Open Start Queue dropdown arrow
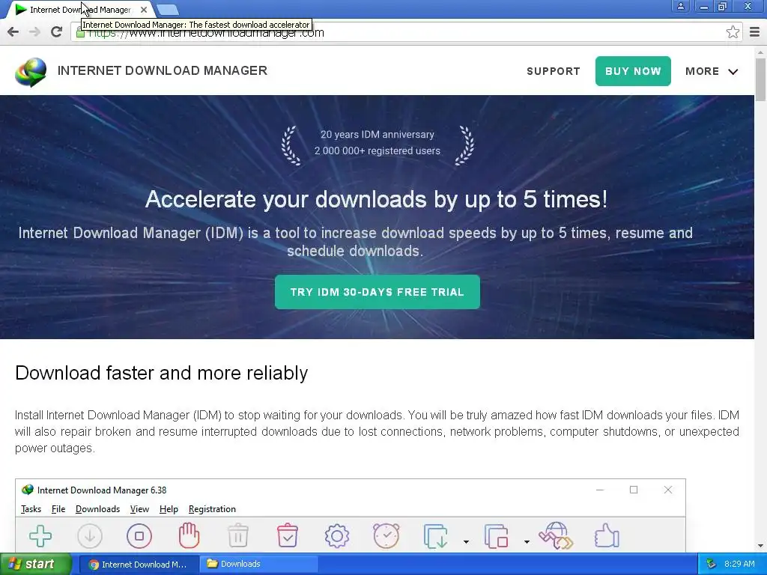Image resolution: width=767 pixels, height=575 pixels. click(466, 542)
